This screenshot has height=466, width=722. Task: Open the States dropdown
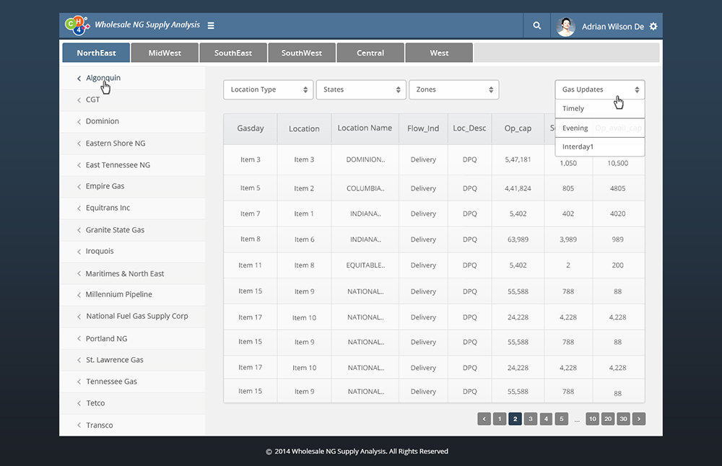(360, 89)
